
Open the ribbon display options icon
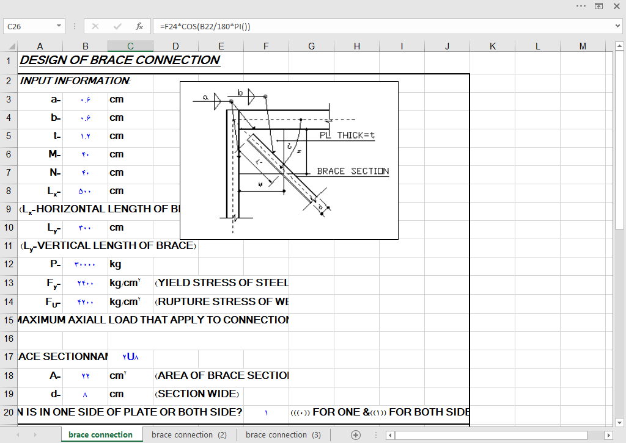point(598,6)
